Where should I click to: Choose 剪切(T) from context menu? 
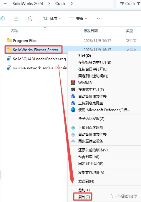pos(84,190)
